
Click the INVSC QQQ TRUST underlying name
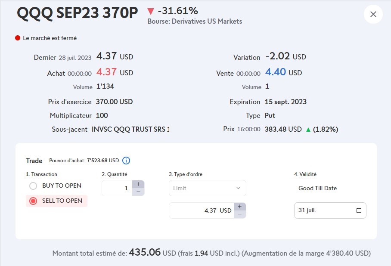click(130, 129)
